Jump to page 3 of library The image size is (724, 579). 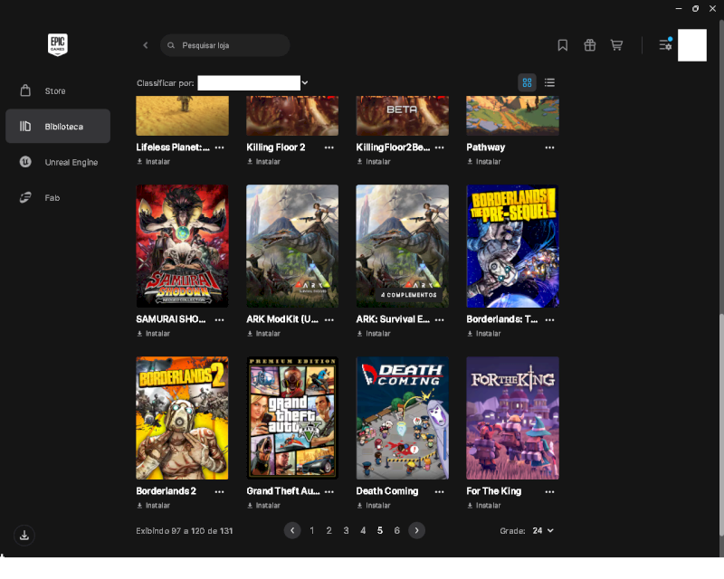[x=346, y=530]
